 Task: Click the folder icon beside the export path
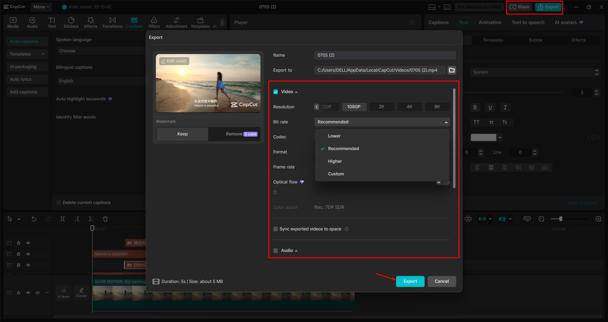451,70
